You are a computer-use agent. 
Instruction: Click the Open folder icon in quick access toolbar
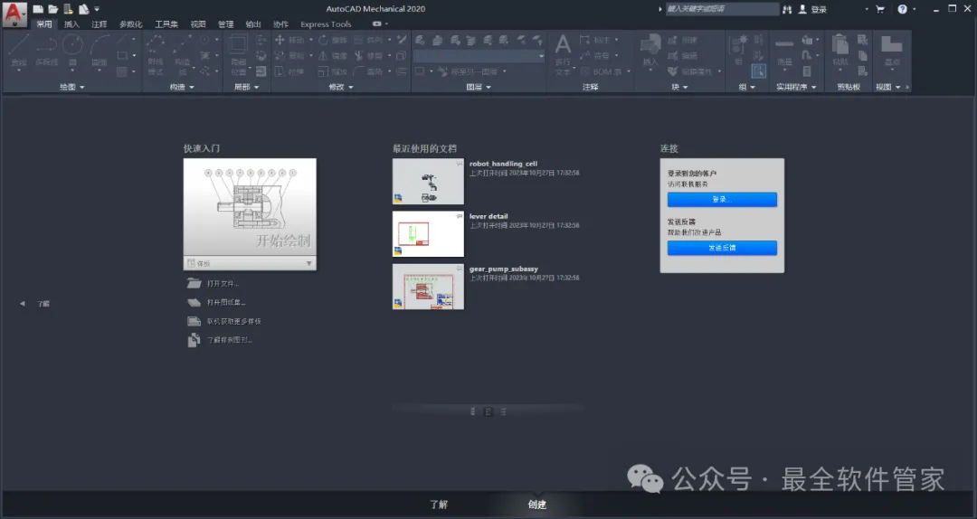tap(53, 9)
